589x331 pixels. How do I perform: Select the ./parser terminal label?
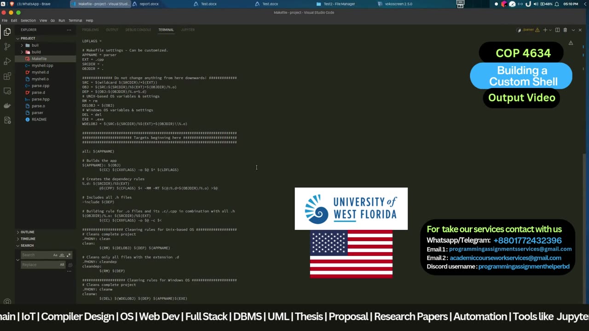(x=528, y=30)
